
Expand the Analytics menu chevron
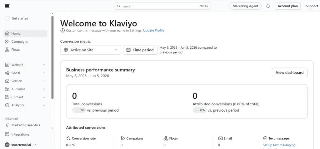[x=44, y=105]
